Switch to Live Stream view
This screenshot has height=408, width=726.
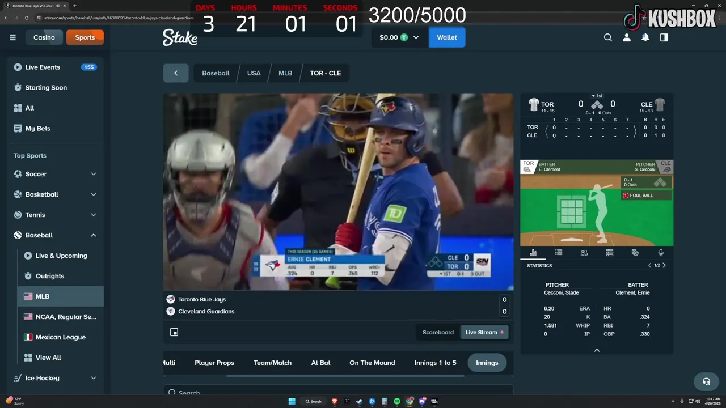[x=484, y=333]
